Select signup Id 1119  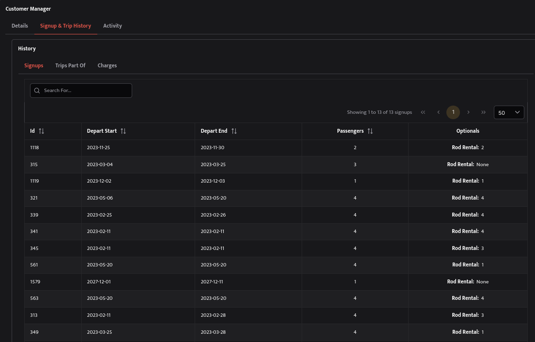point(275,181)
